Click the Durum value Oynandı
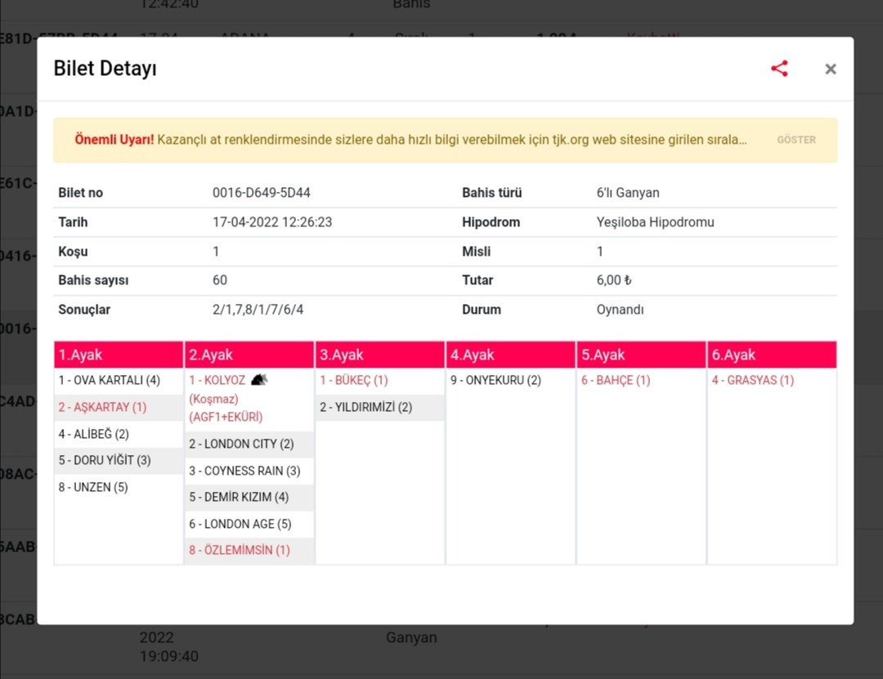 click(620, 310)
